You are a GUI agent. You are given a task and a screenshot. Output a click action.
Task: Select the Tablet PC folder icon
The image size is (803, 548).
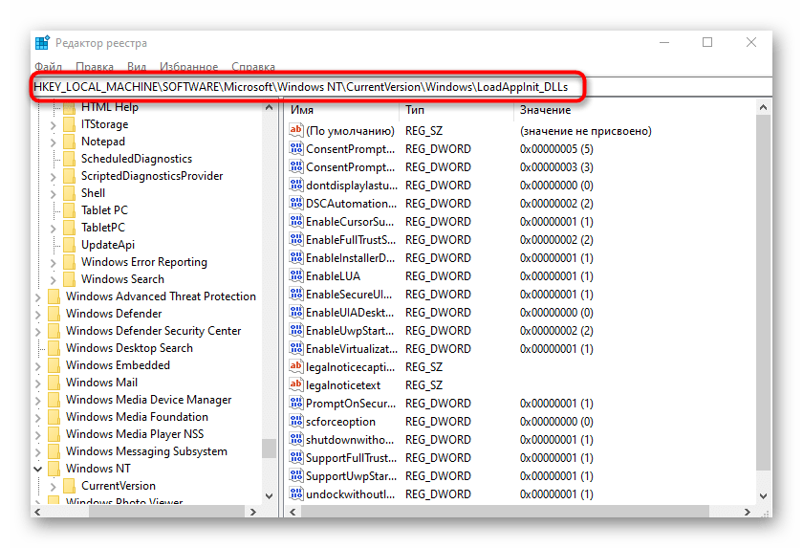69,210
